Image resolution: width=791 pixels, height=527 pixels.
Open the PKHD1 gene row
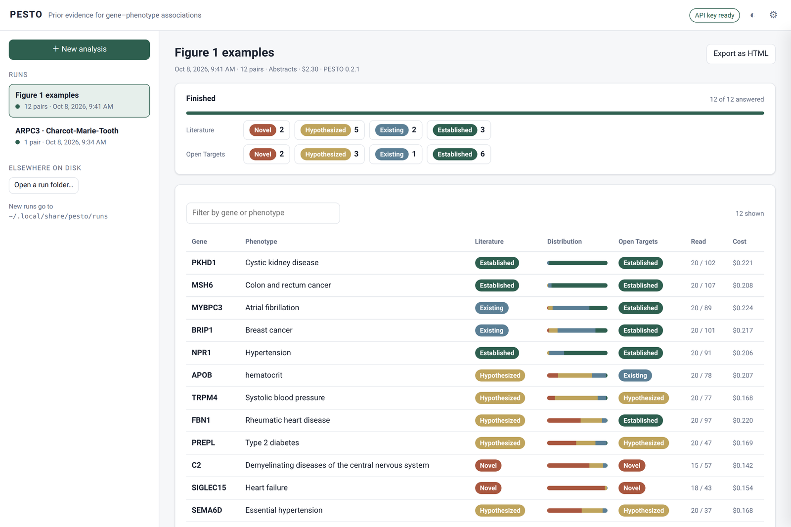pos(475,263)
